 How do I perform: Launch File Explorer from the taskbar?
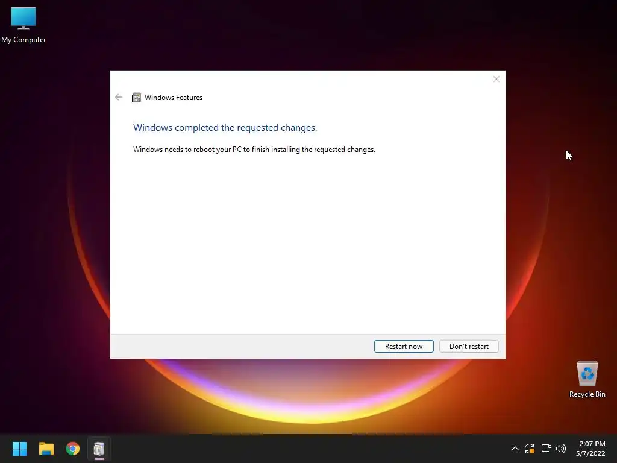46,449
